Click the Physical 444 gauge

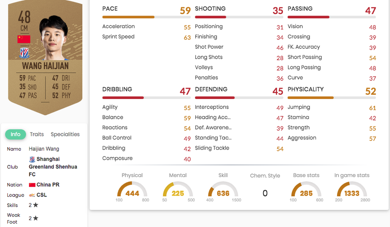pos(132,189)
